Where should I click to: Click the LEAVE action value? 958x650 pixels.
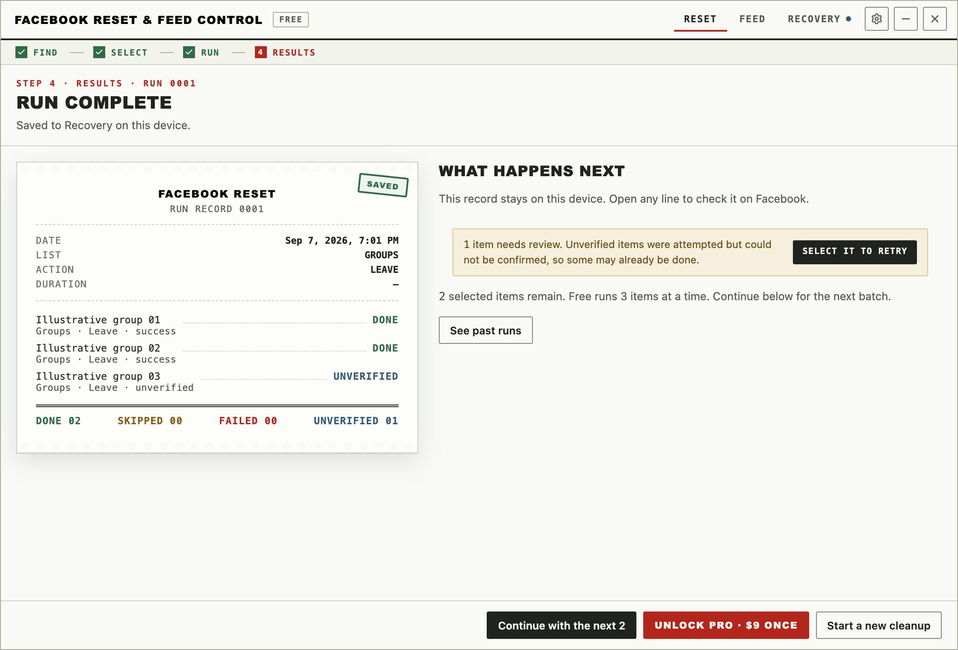point(384,270)
